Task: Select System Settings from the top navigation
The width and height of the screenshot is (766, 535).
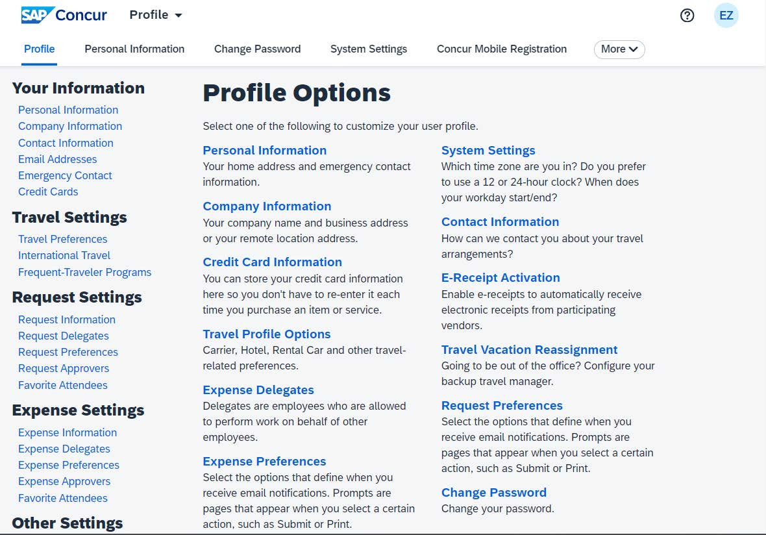Action: click(369, 49)
